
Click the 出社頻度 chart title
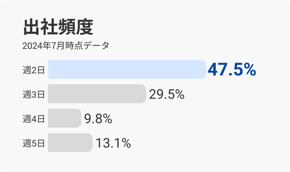(58, 27)
